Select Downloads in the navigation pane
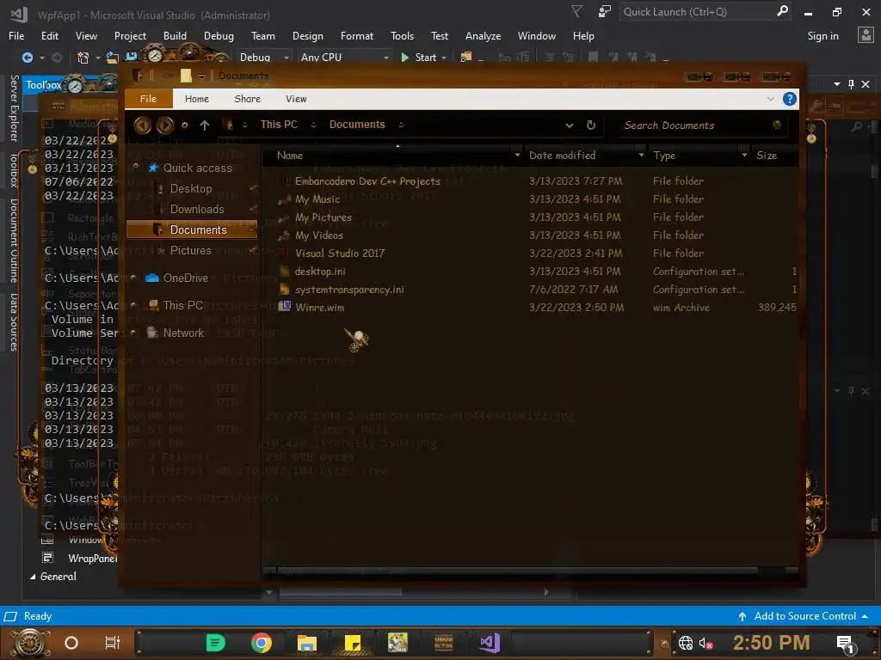This screenshot has width=881, height=660. 197,210
